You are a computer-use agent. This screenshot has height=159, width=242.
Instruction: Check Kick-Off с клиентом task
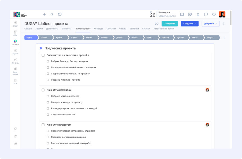click(43, 125)
